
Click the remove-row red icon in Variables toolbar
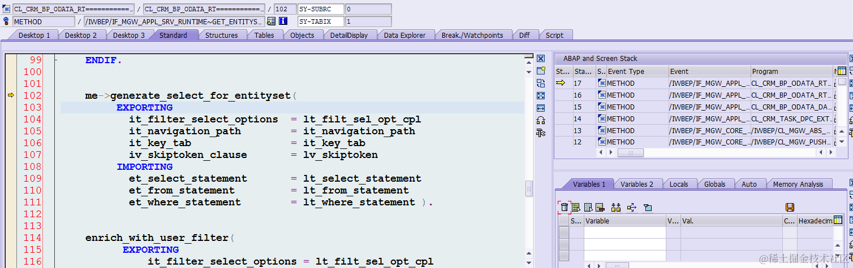(600, 207)
